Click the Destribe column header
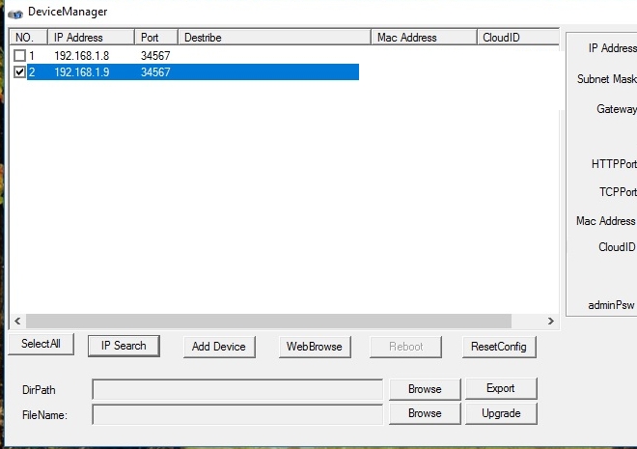This screenshot has width=637, height=449. [275, 38]
